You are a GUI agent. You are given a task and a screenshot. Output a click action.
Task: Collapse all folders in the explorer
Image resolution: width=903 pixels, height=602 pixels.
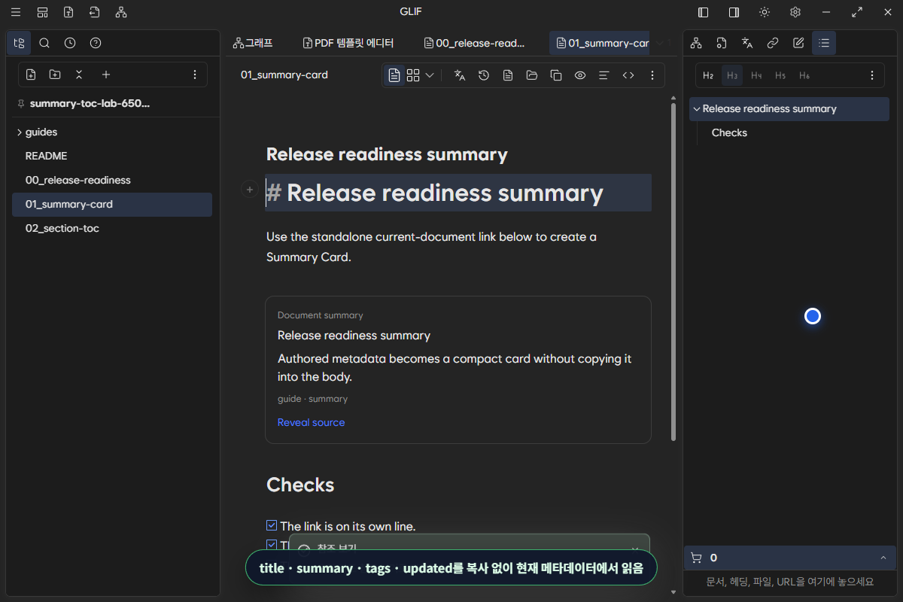(x=79, y=74)
